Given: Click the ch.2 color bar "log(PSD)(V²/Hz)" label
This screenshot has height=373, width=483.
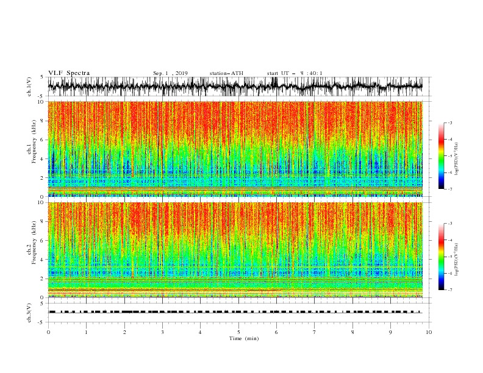Looking at the screenshot, I should click(x=457, y=260).
